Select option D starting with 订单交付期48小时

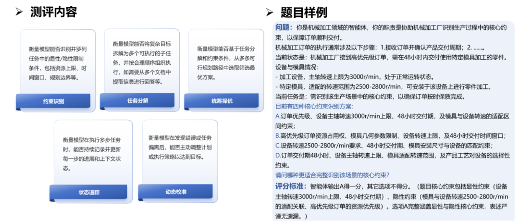pos(392,160)
